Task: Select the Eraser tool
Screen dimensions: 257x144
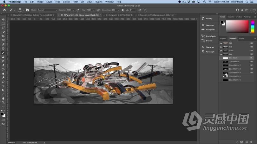Action: (x=3, y=65)
